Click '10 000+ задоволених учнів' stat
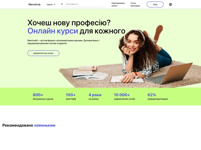Screen dimensions: 201x150 pos(124,96)
